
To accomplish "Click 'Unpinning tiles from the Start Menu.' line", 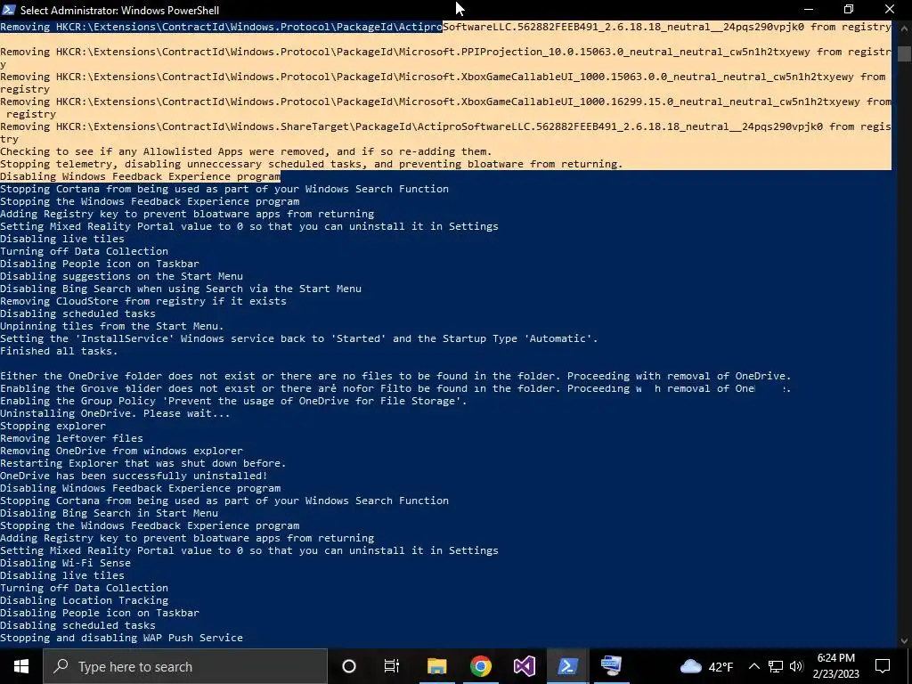I will (111, 326).
